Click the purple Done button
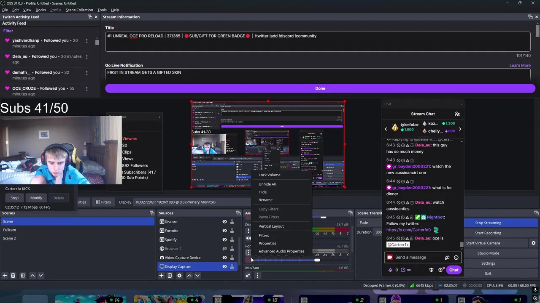 tap(320, 88)
